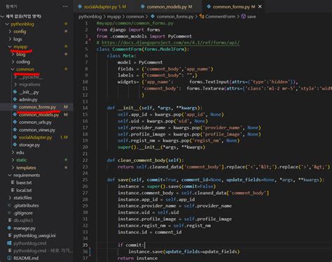332x262 pixels.
Task: Click myapp in the breadcrumb
Action: 113,17
